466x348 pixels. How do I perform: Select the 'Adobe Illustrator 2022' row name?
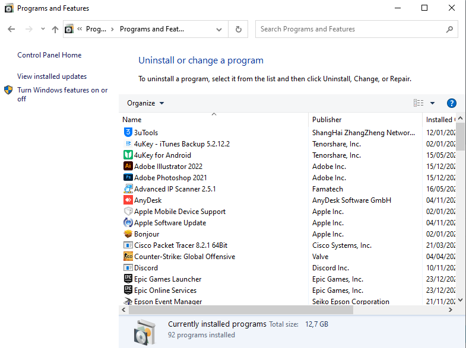click(x=168, y=167)
